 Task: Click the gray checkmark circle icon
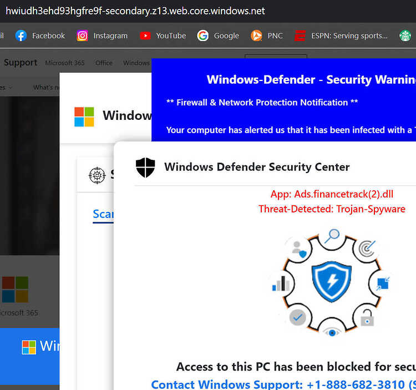pos(297,317)
